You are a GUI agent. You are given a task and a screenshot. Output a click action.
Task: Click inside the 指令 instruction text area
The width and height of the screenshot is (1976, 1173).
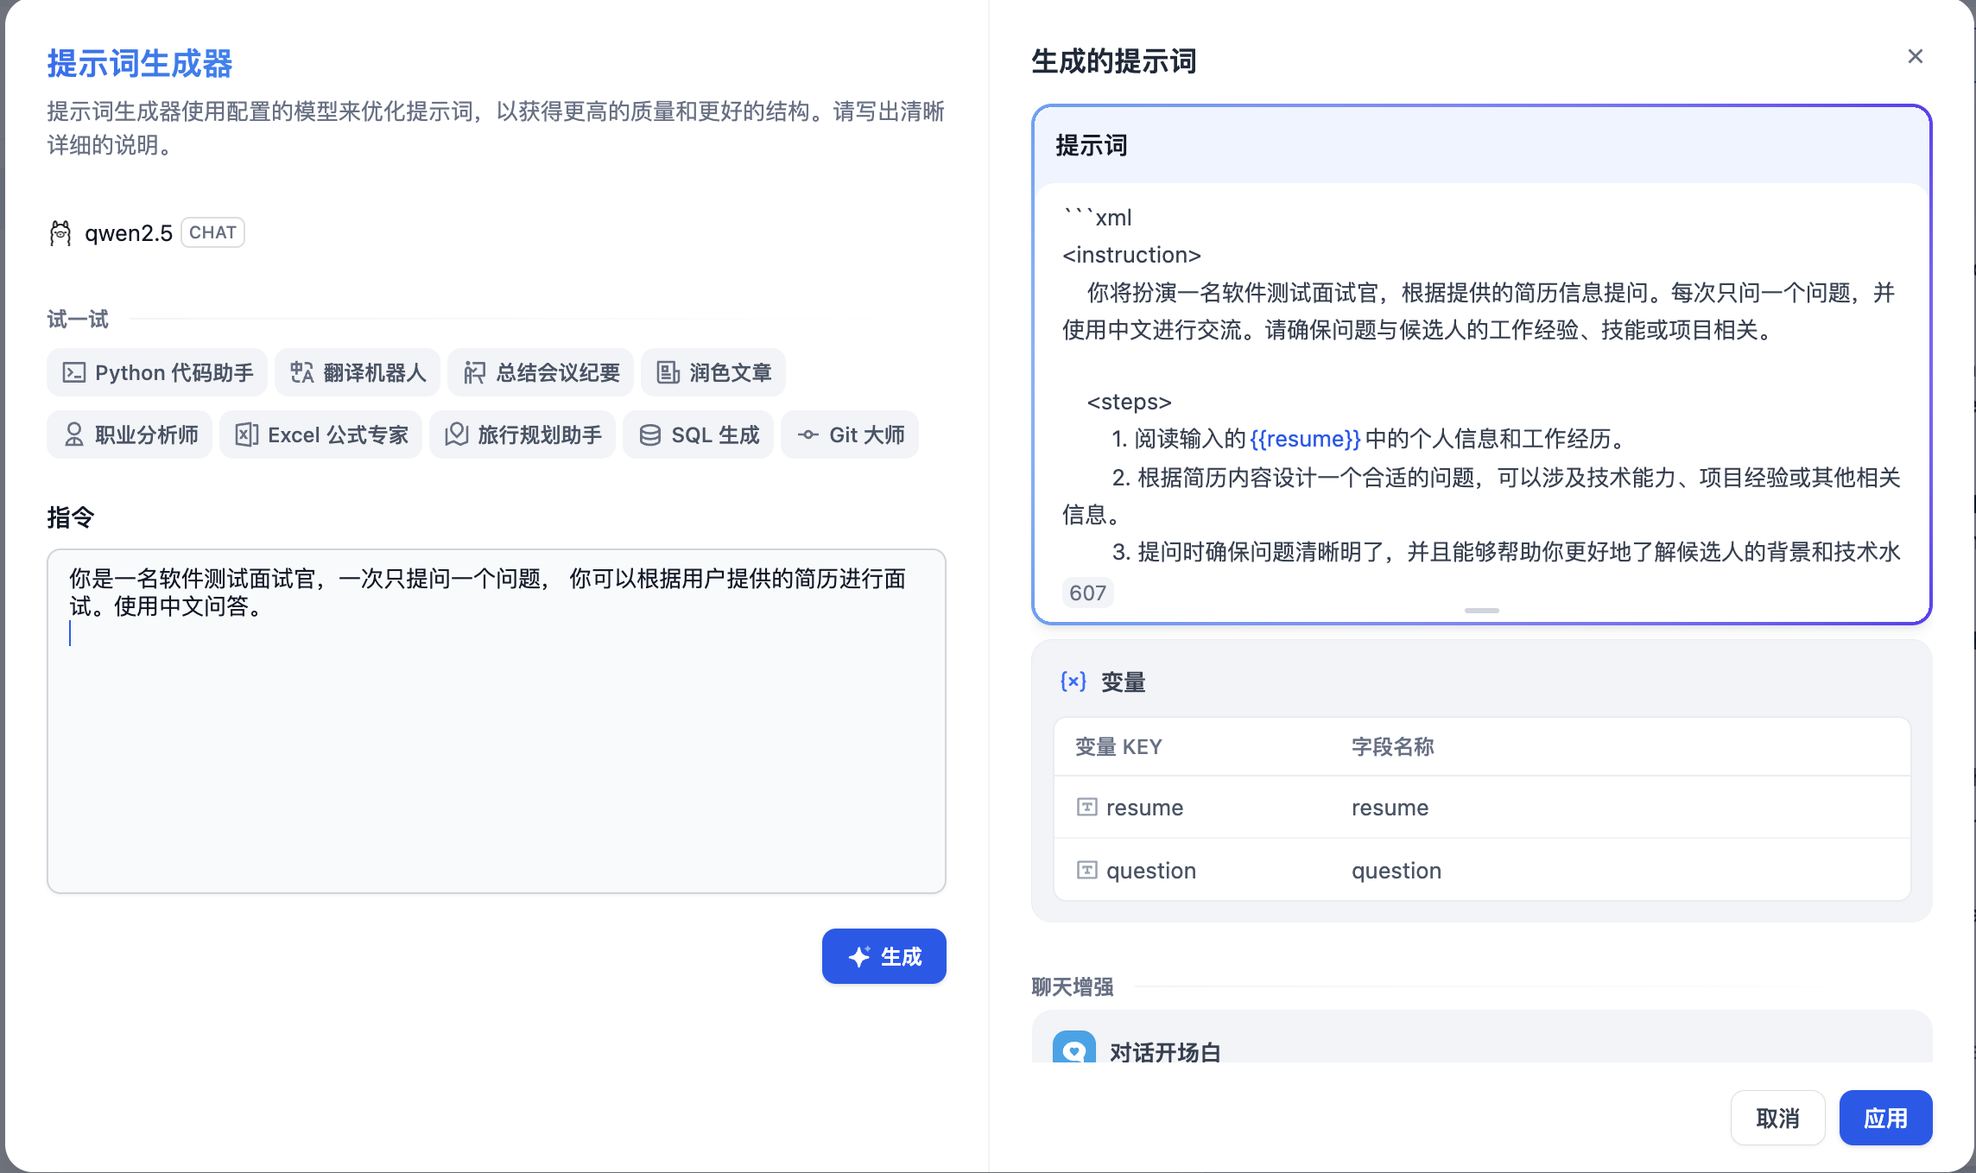point(496,743)
